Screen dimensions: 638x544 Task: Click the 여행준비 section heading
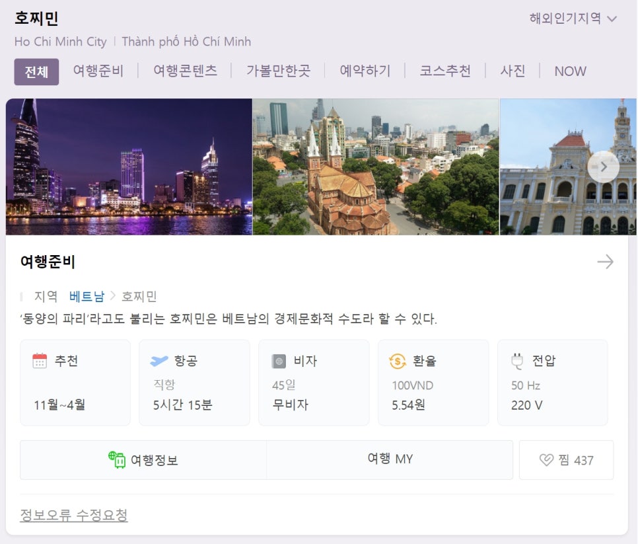[x=48, y=261]
